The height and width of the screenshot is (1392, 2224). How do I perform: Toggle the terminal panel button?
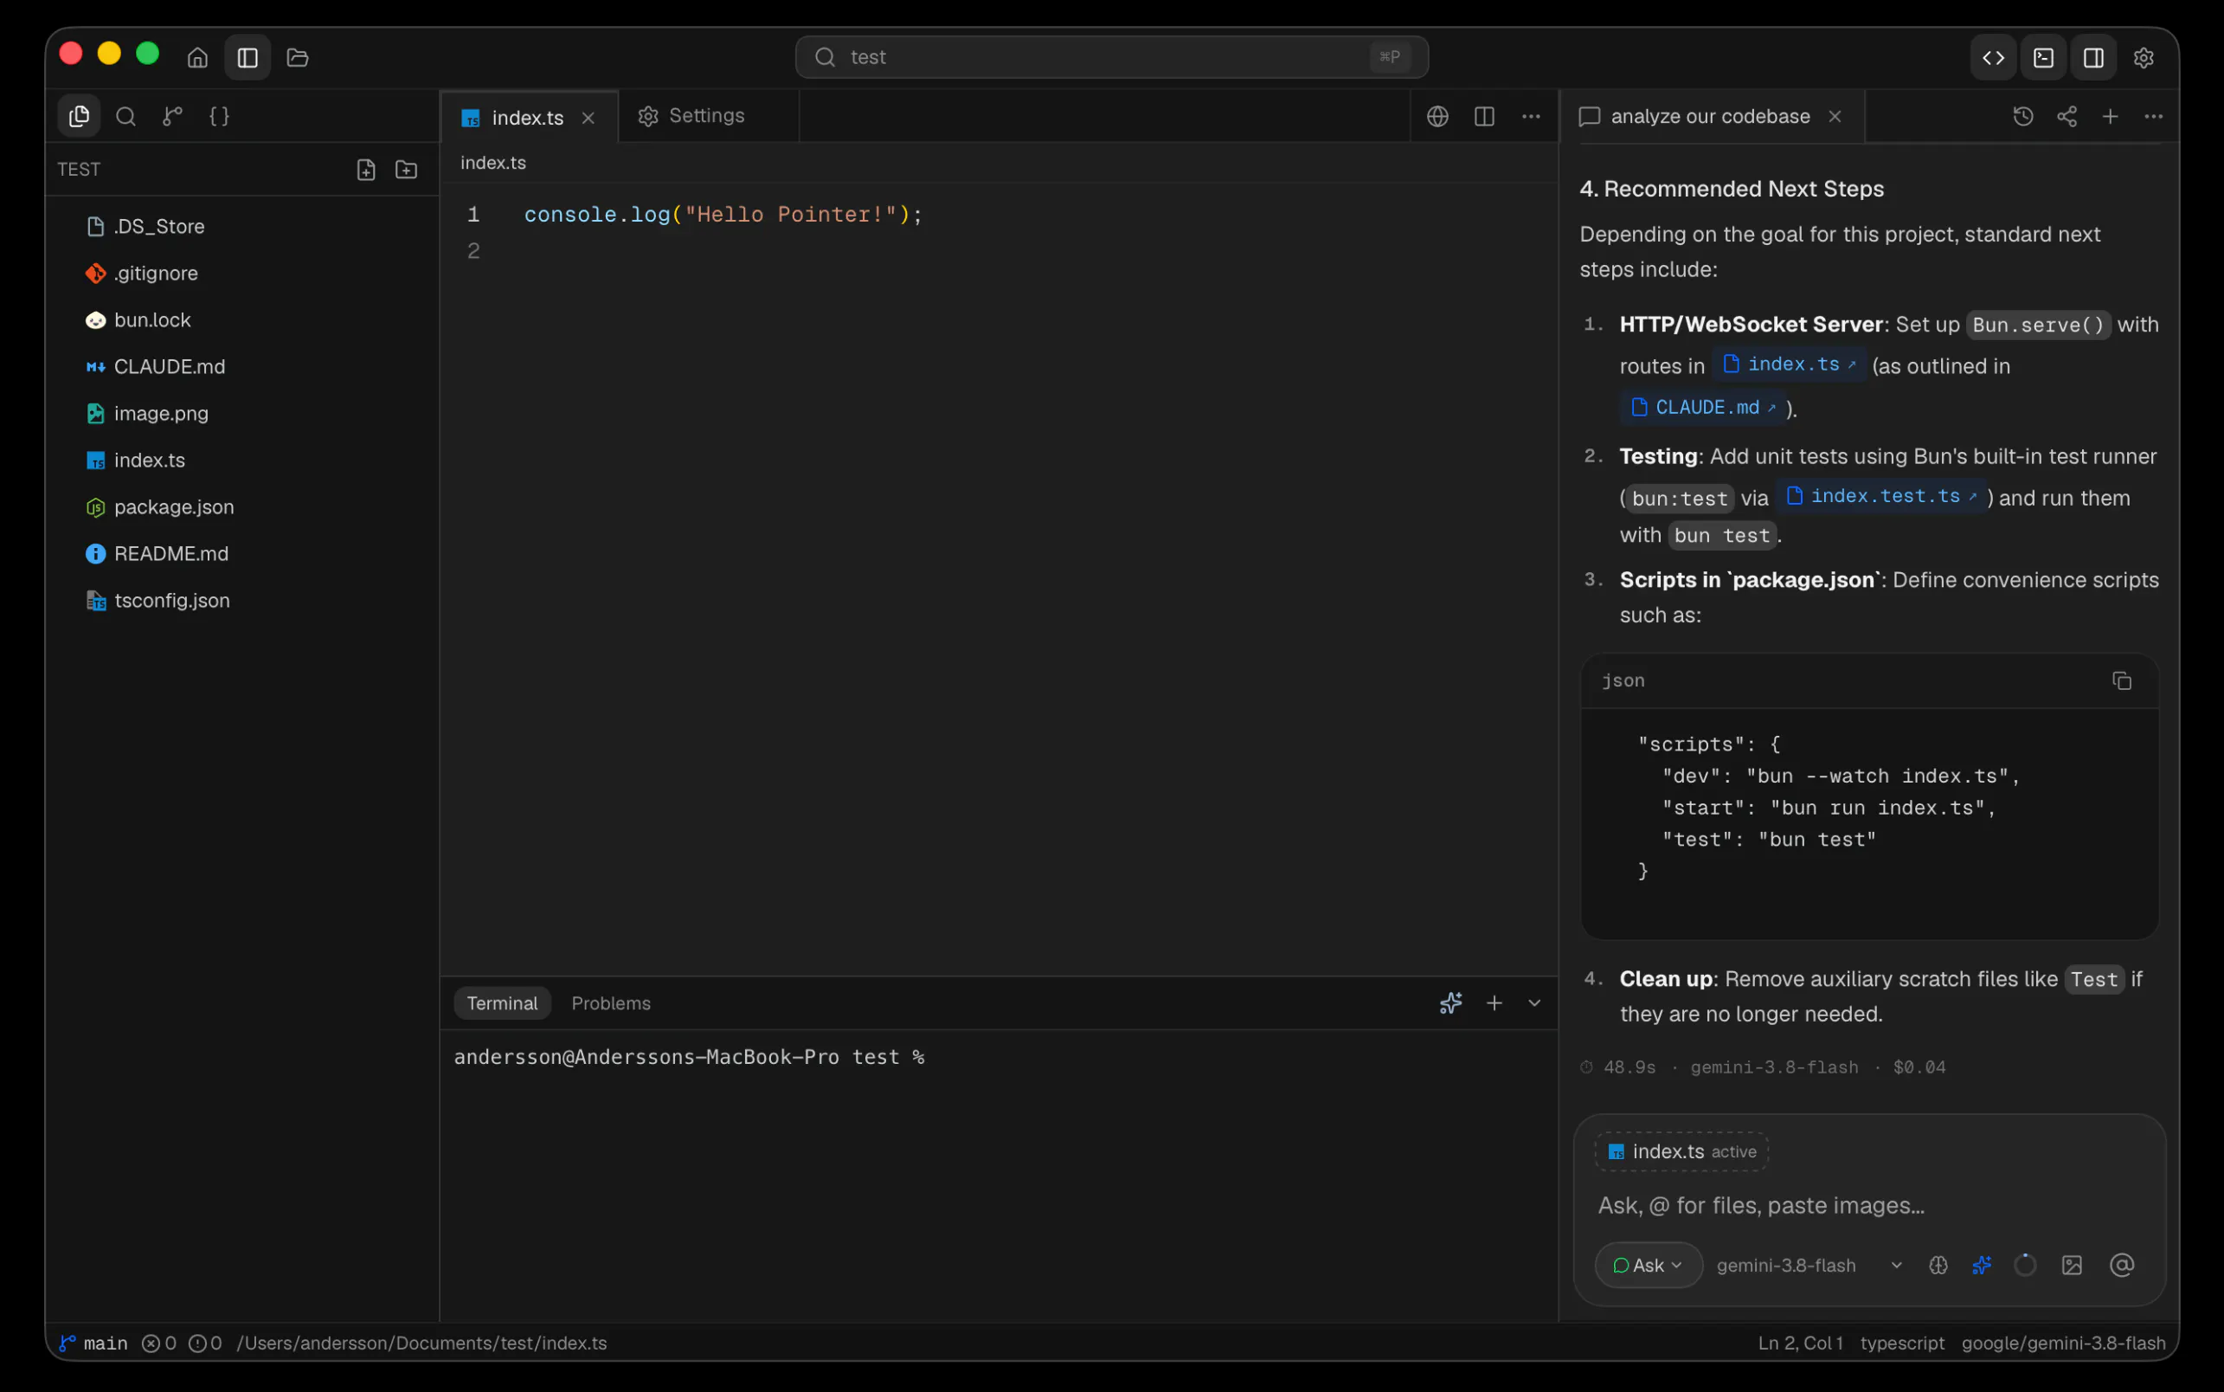pos(2044,57)
